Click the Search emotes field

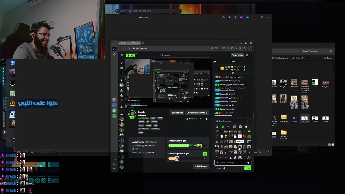coord(231,121)
